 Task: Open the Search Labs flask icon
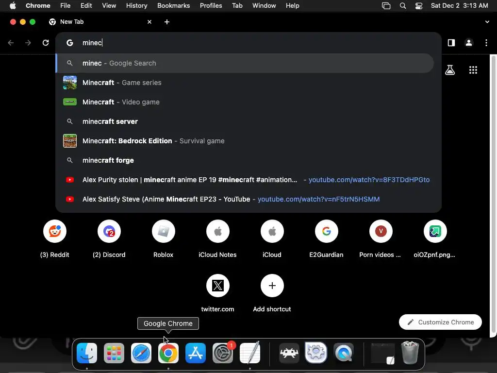[x=450, y=70]
